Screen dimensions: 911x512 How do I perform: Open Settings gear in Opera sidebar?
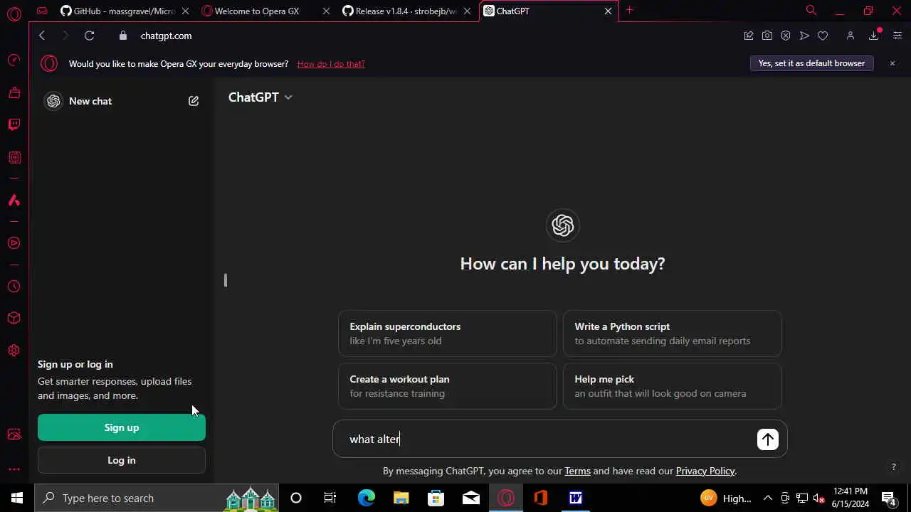14,351
